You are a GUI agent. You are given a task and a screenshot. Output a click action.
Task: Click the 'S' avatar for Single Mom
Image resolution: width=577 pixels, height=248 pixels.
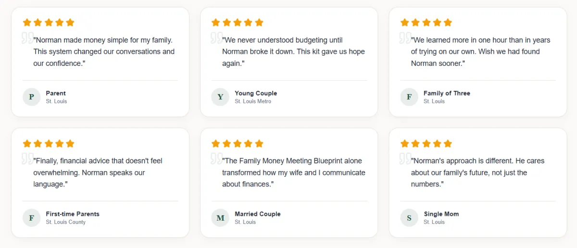409,218
